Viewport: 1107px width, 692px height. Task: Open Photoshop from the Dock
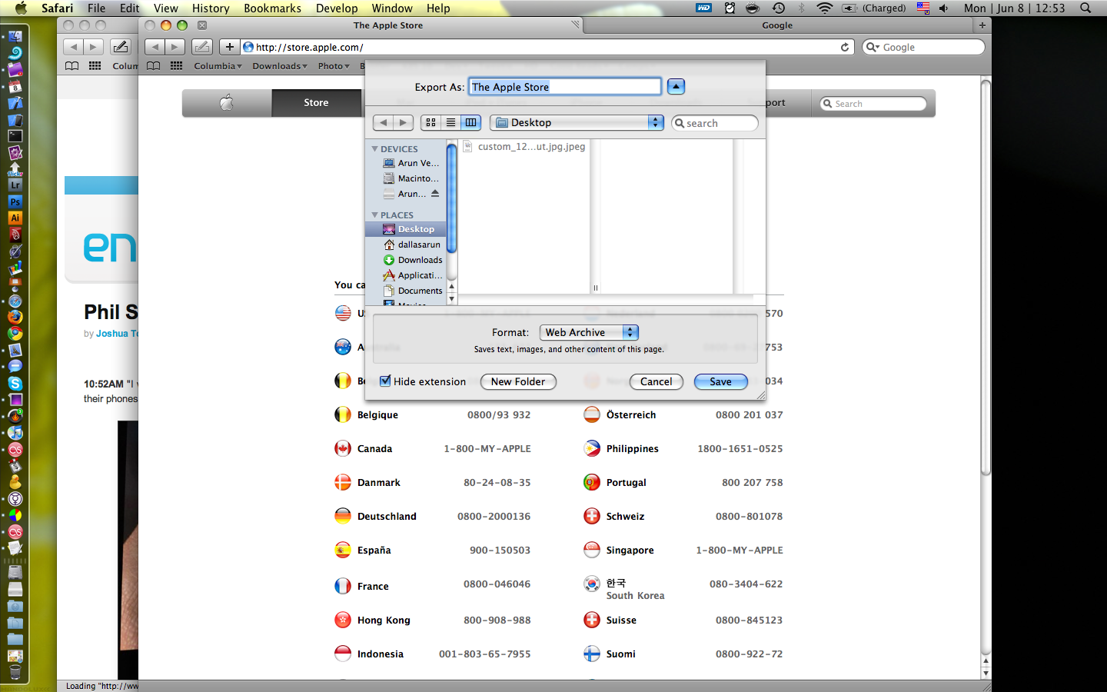(x=15, y=202)
